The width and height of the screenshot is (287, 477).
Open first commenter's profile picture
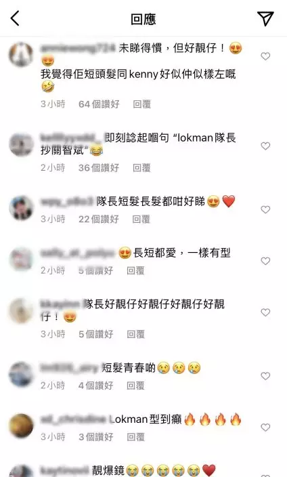pyautogui.click(x=21, y=55)
